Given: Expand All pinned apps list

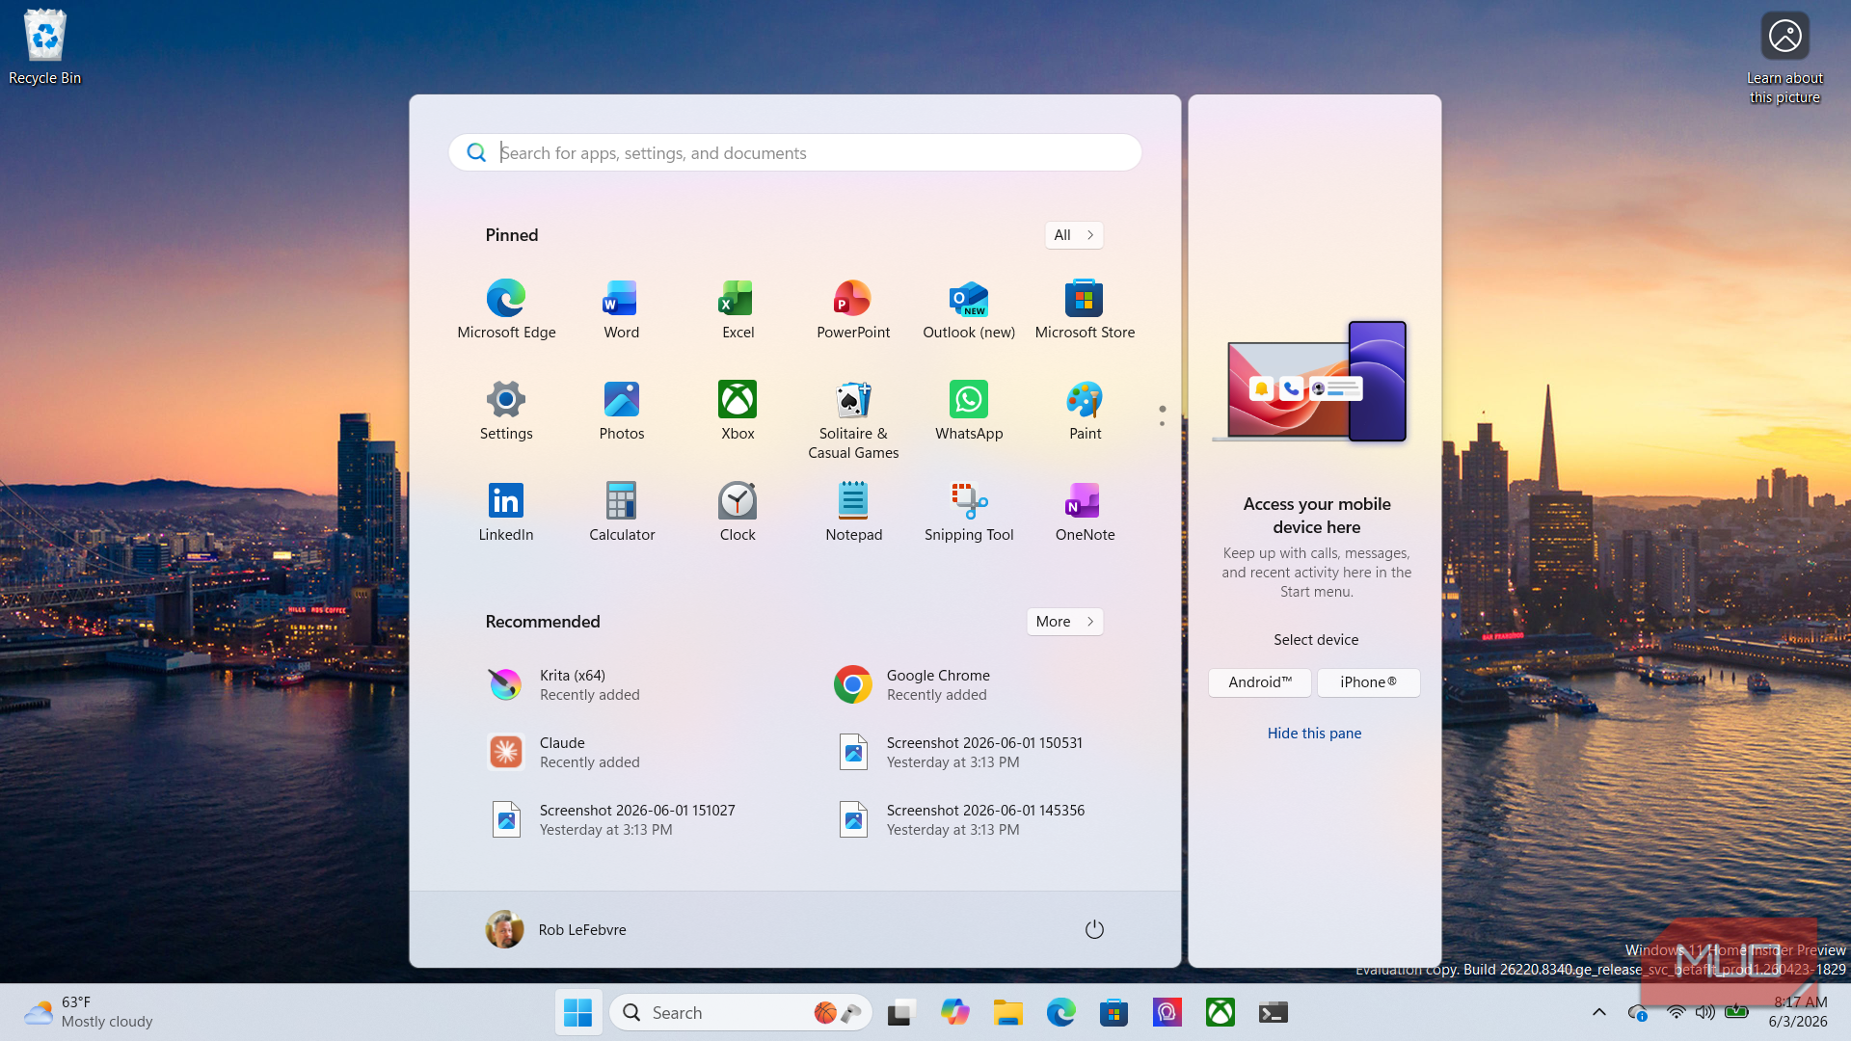Looking at the screenshot, I should [x=1074, y=235].
